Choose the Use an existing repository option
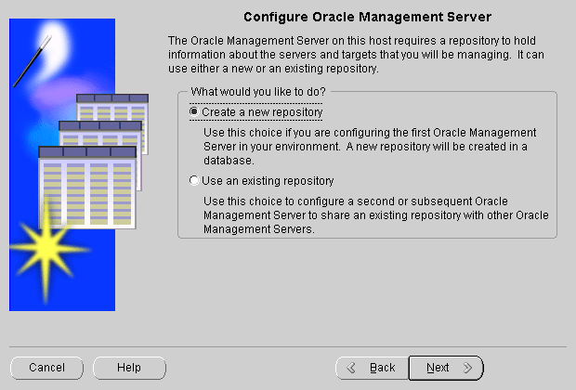The height and width of the screenshot is (390, 576). click(x=194, y=181)
